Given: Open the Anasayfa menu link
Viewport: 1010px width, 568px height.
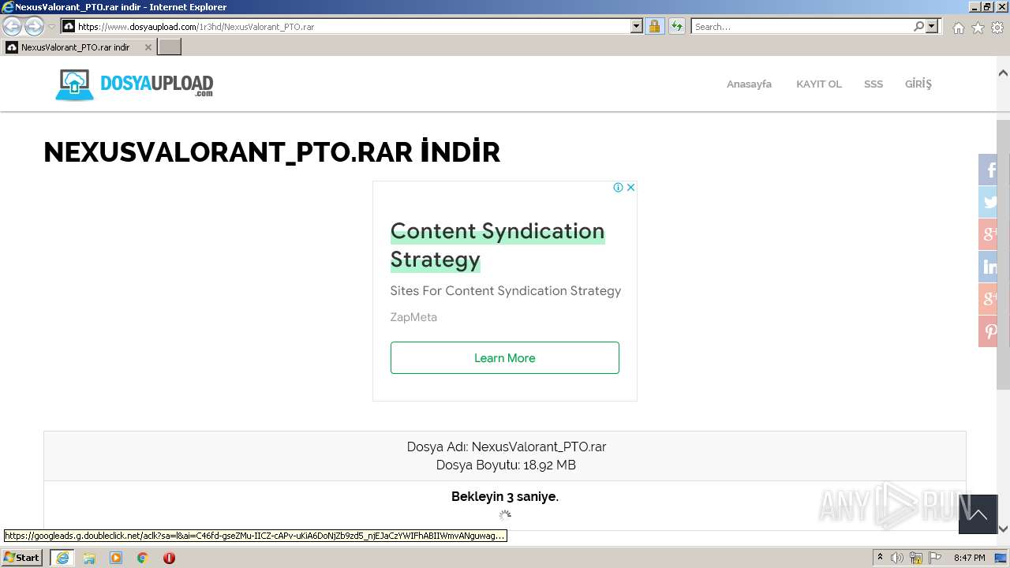Looking at the screenshot, I should coord(749,84).
